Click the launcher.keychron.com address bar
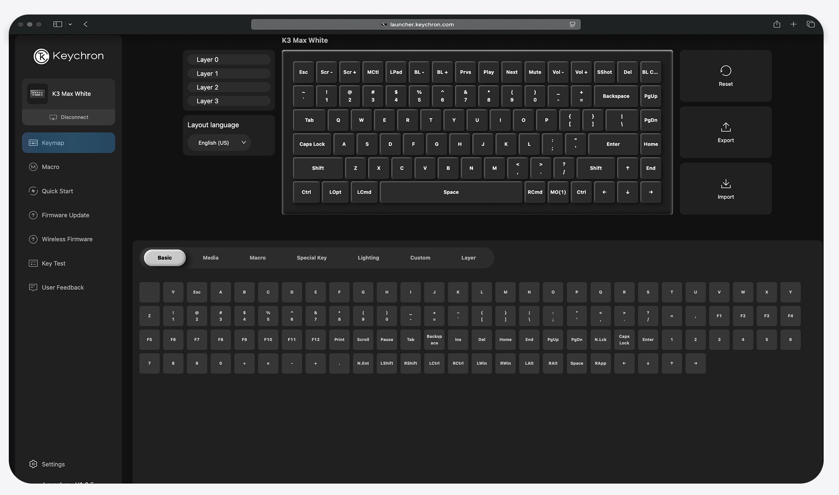 416,25
